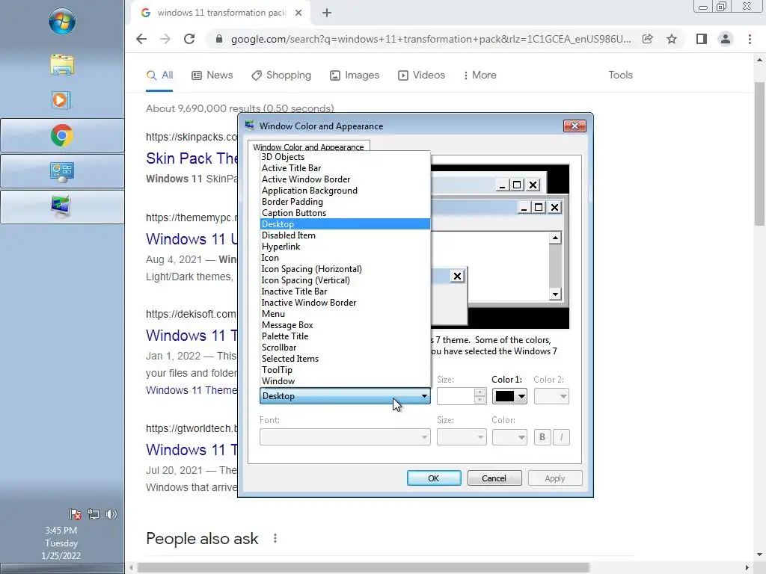Open the Color 1 dropdown arrow
Screen dimensions: 766x574
pos(521,396)
